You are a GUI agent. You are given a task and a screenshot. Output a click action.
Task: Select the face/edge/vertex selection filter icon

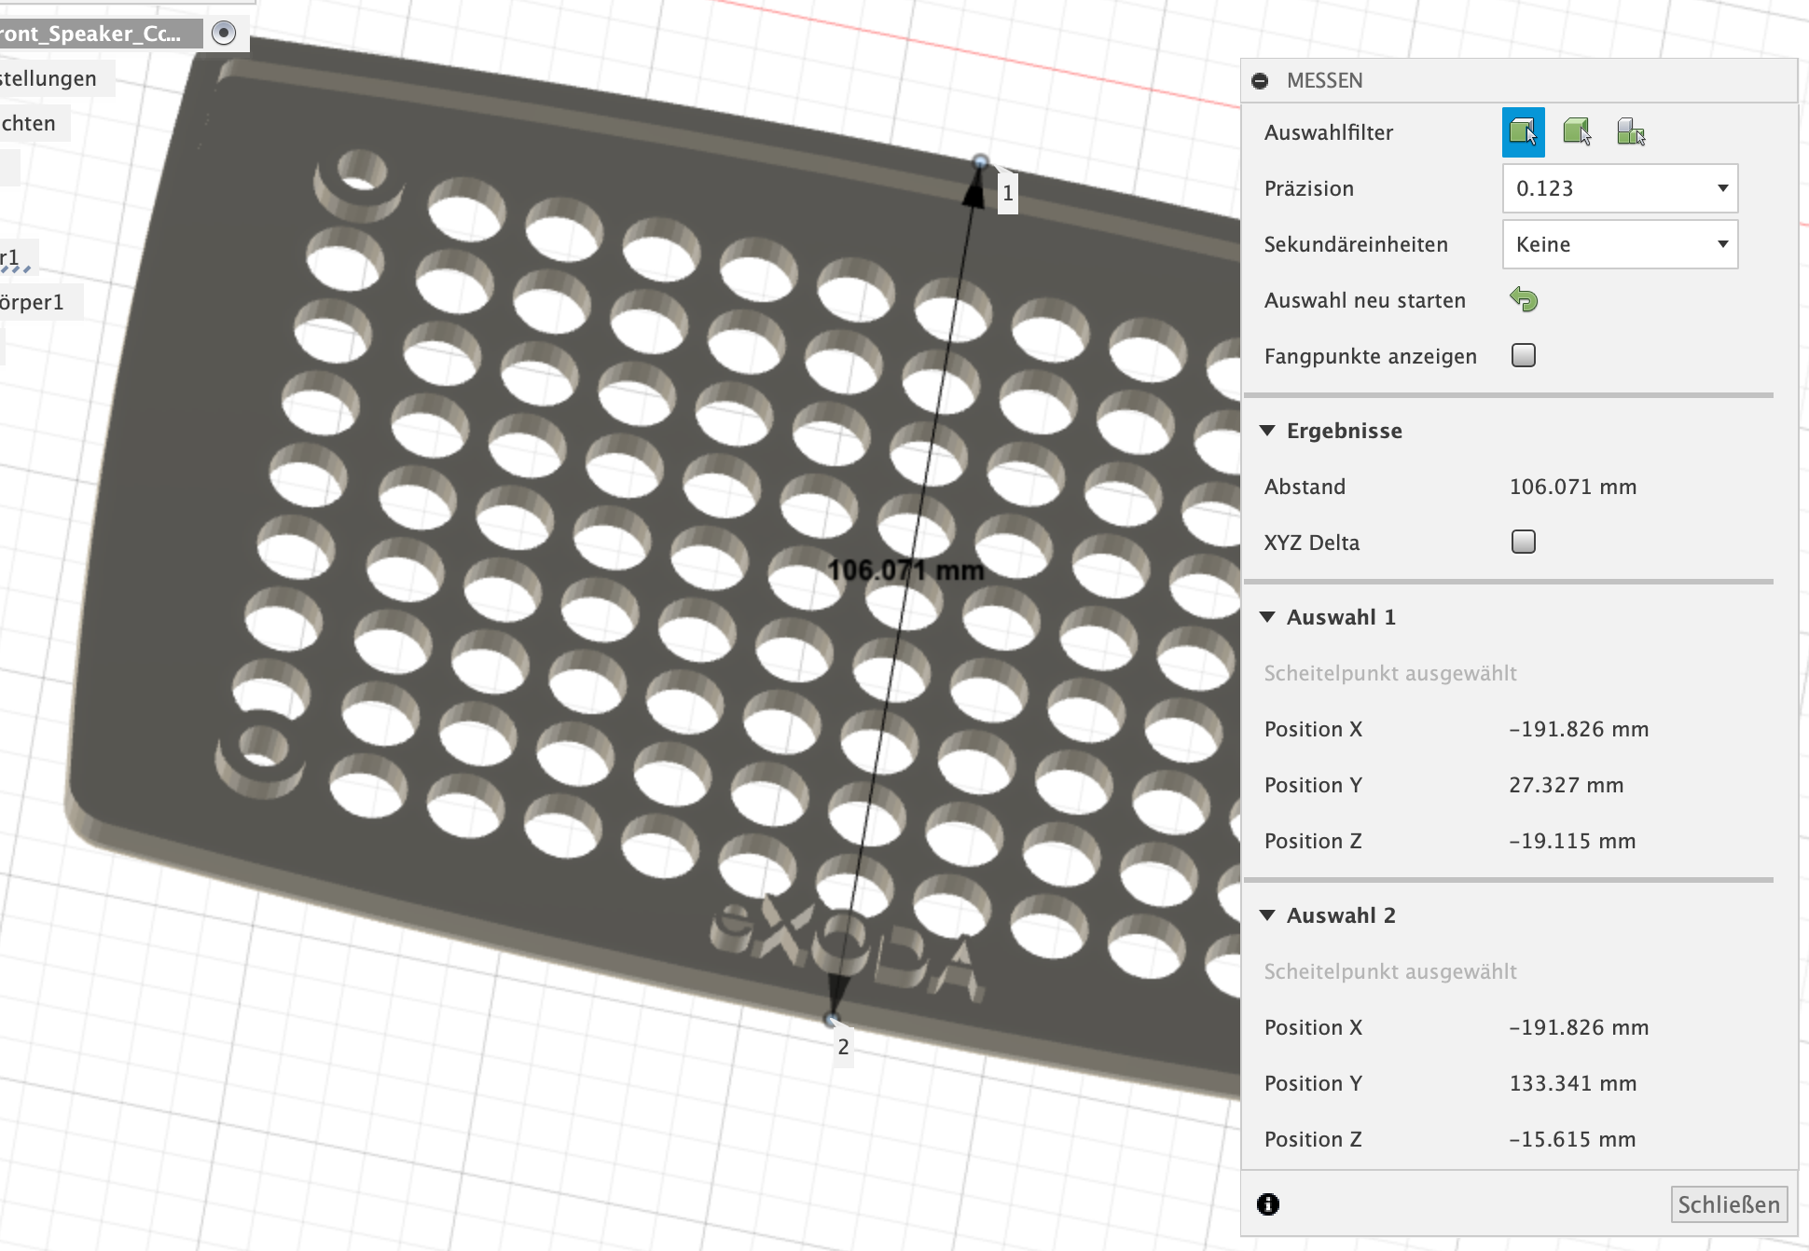click(x=1523, y=132)
